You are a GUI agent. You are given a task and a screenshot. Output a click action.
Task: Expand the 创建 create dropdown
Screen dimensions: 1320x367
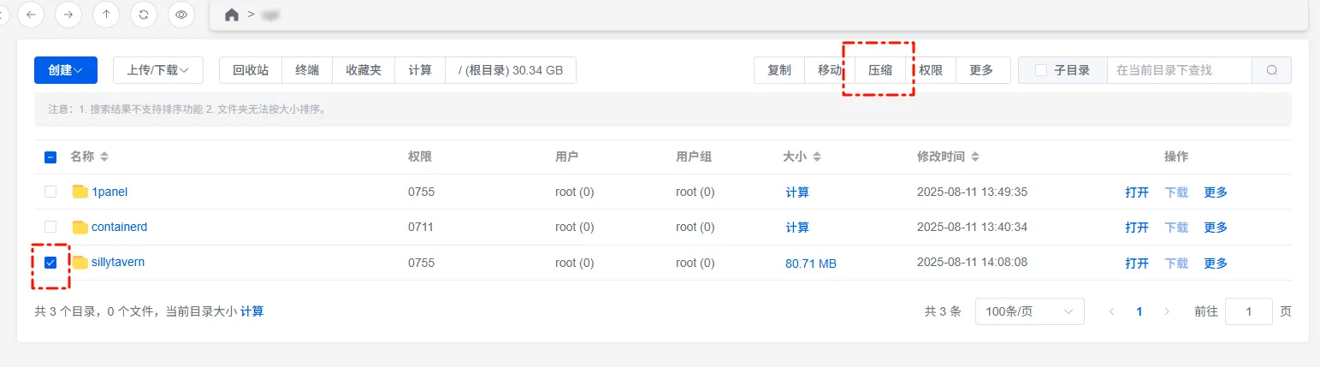tap(66, 70)
